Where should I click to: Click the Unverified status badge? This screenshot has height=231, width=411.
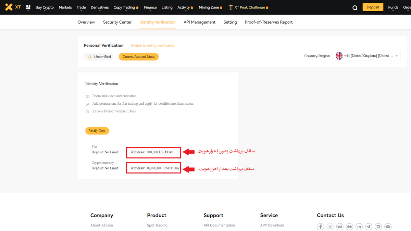[x=99, y=57]
